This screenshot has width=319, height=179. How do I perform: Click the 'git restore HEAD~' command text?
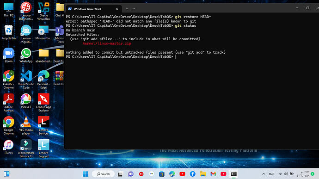coord(193,17)
